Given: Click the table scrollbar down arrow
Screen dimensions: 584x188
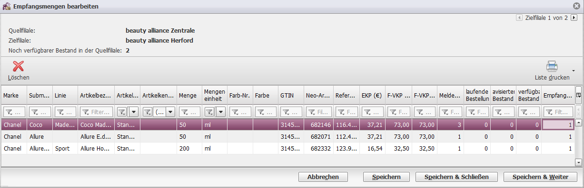Looking at the screenshot, I should 579,162.
